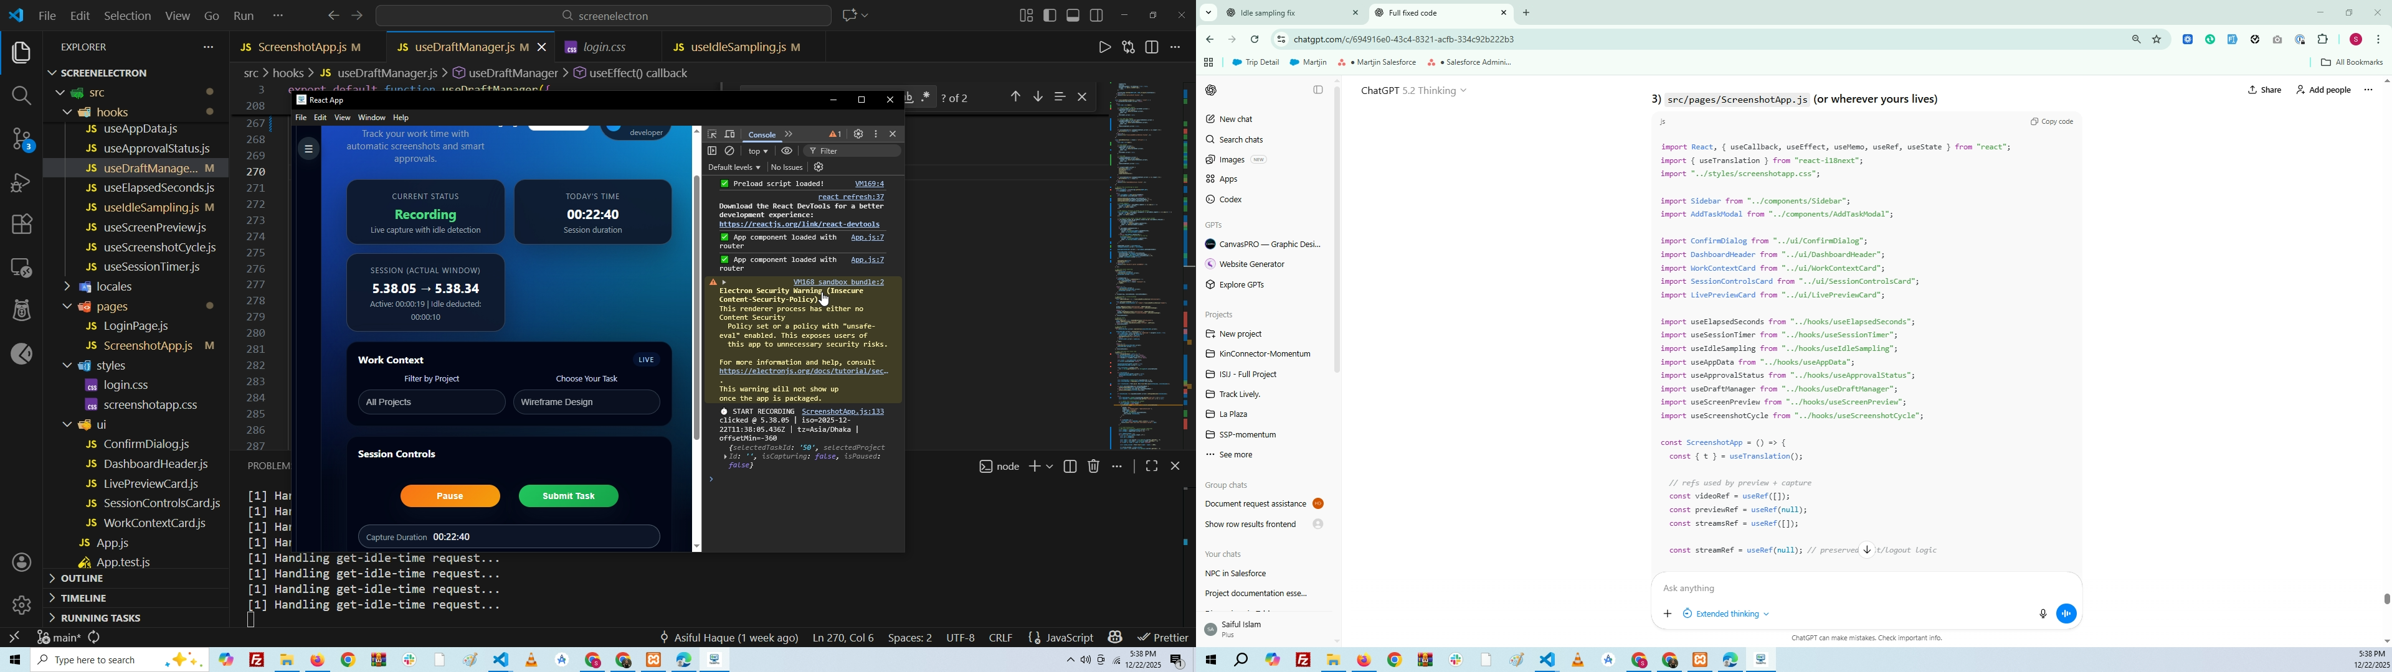The height and width of the screenshot is (672, 2392).
Task: Click Copy code in ChatGPT
Action: (2051, 121)
